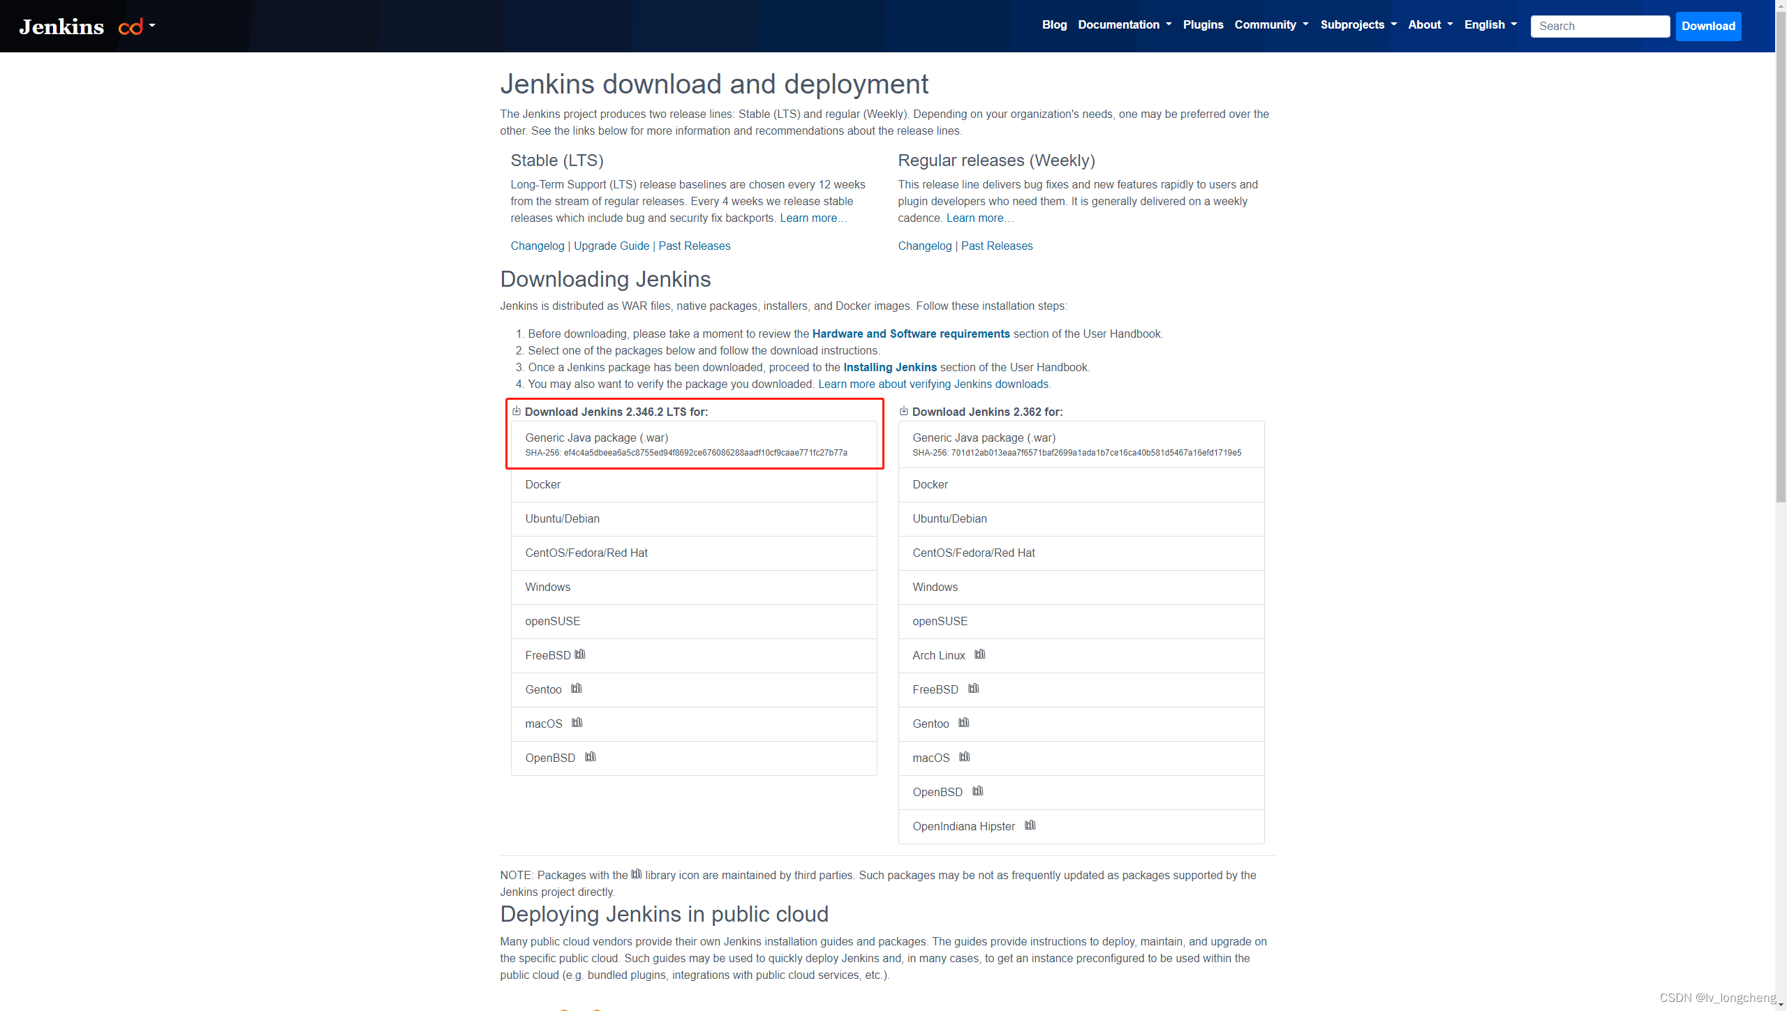
Task: Select OpenIndiana Hipster under Weekly downloads
Action: tap(1081, 827)
